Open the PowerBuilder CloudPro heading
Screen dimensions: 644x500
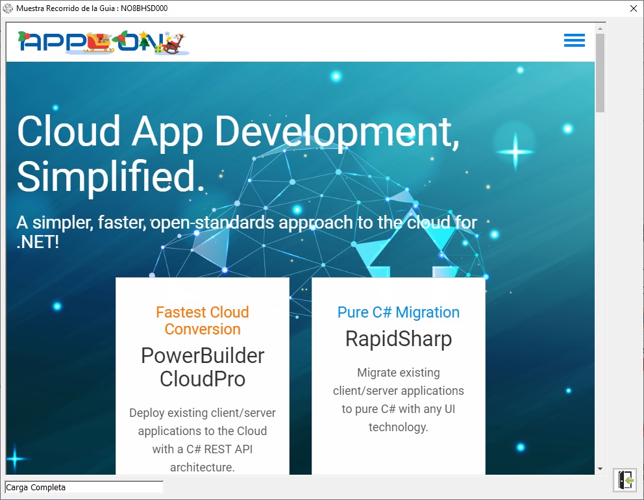(x=203, y=367)
